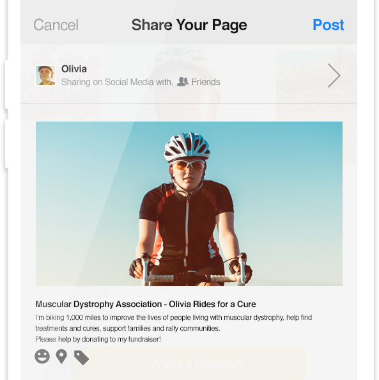Open the audience chevron arrow

[334, 75]
